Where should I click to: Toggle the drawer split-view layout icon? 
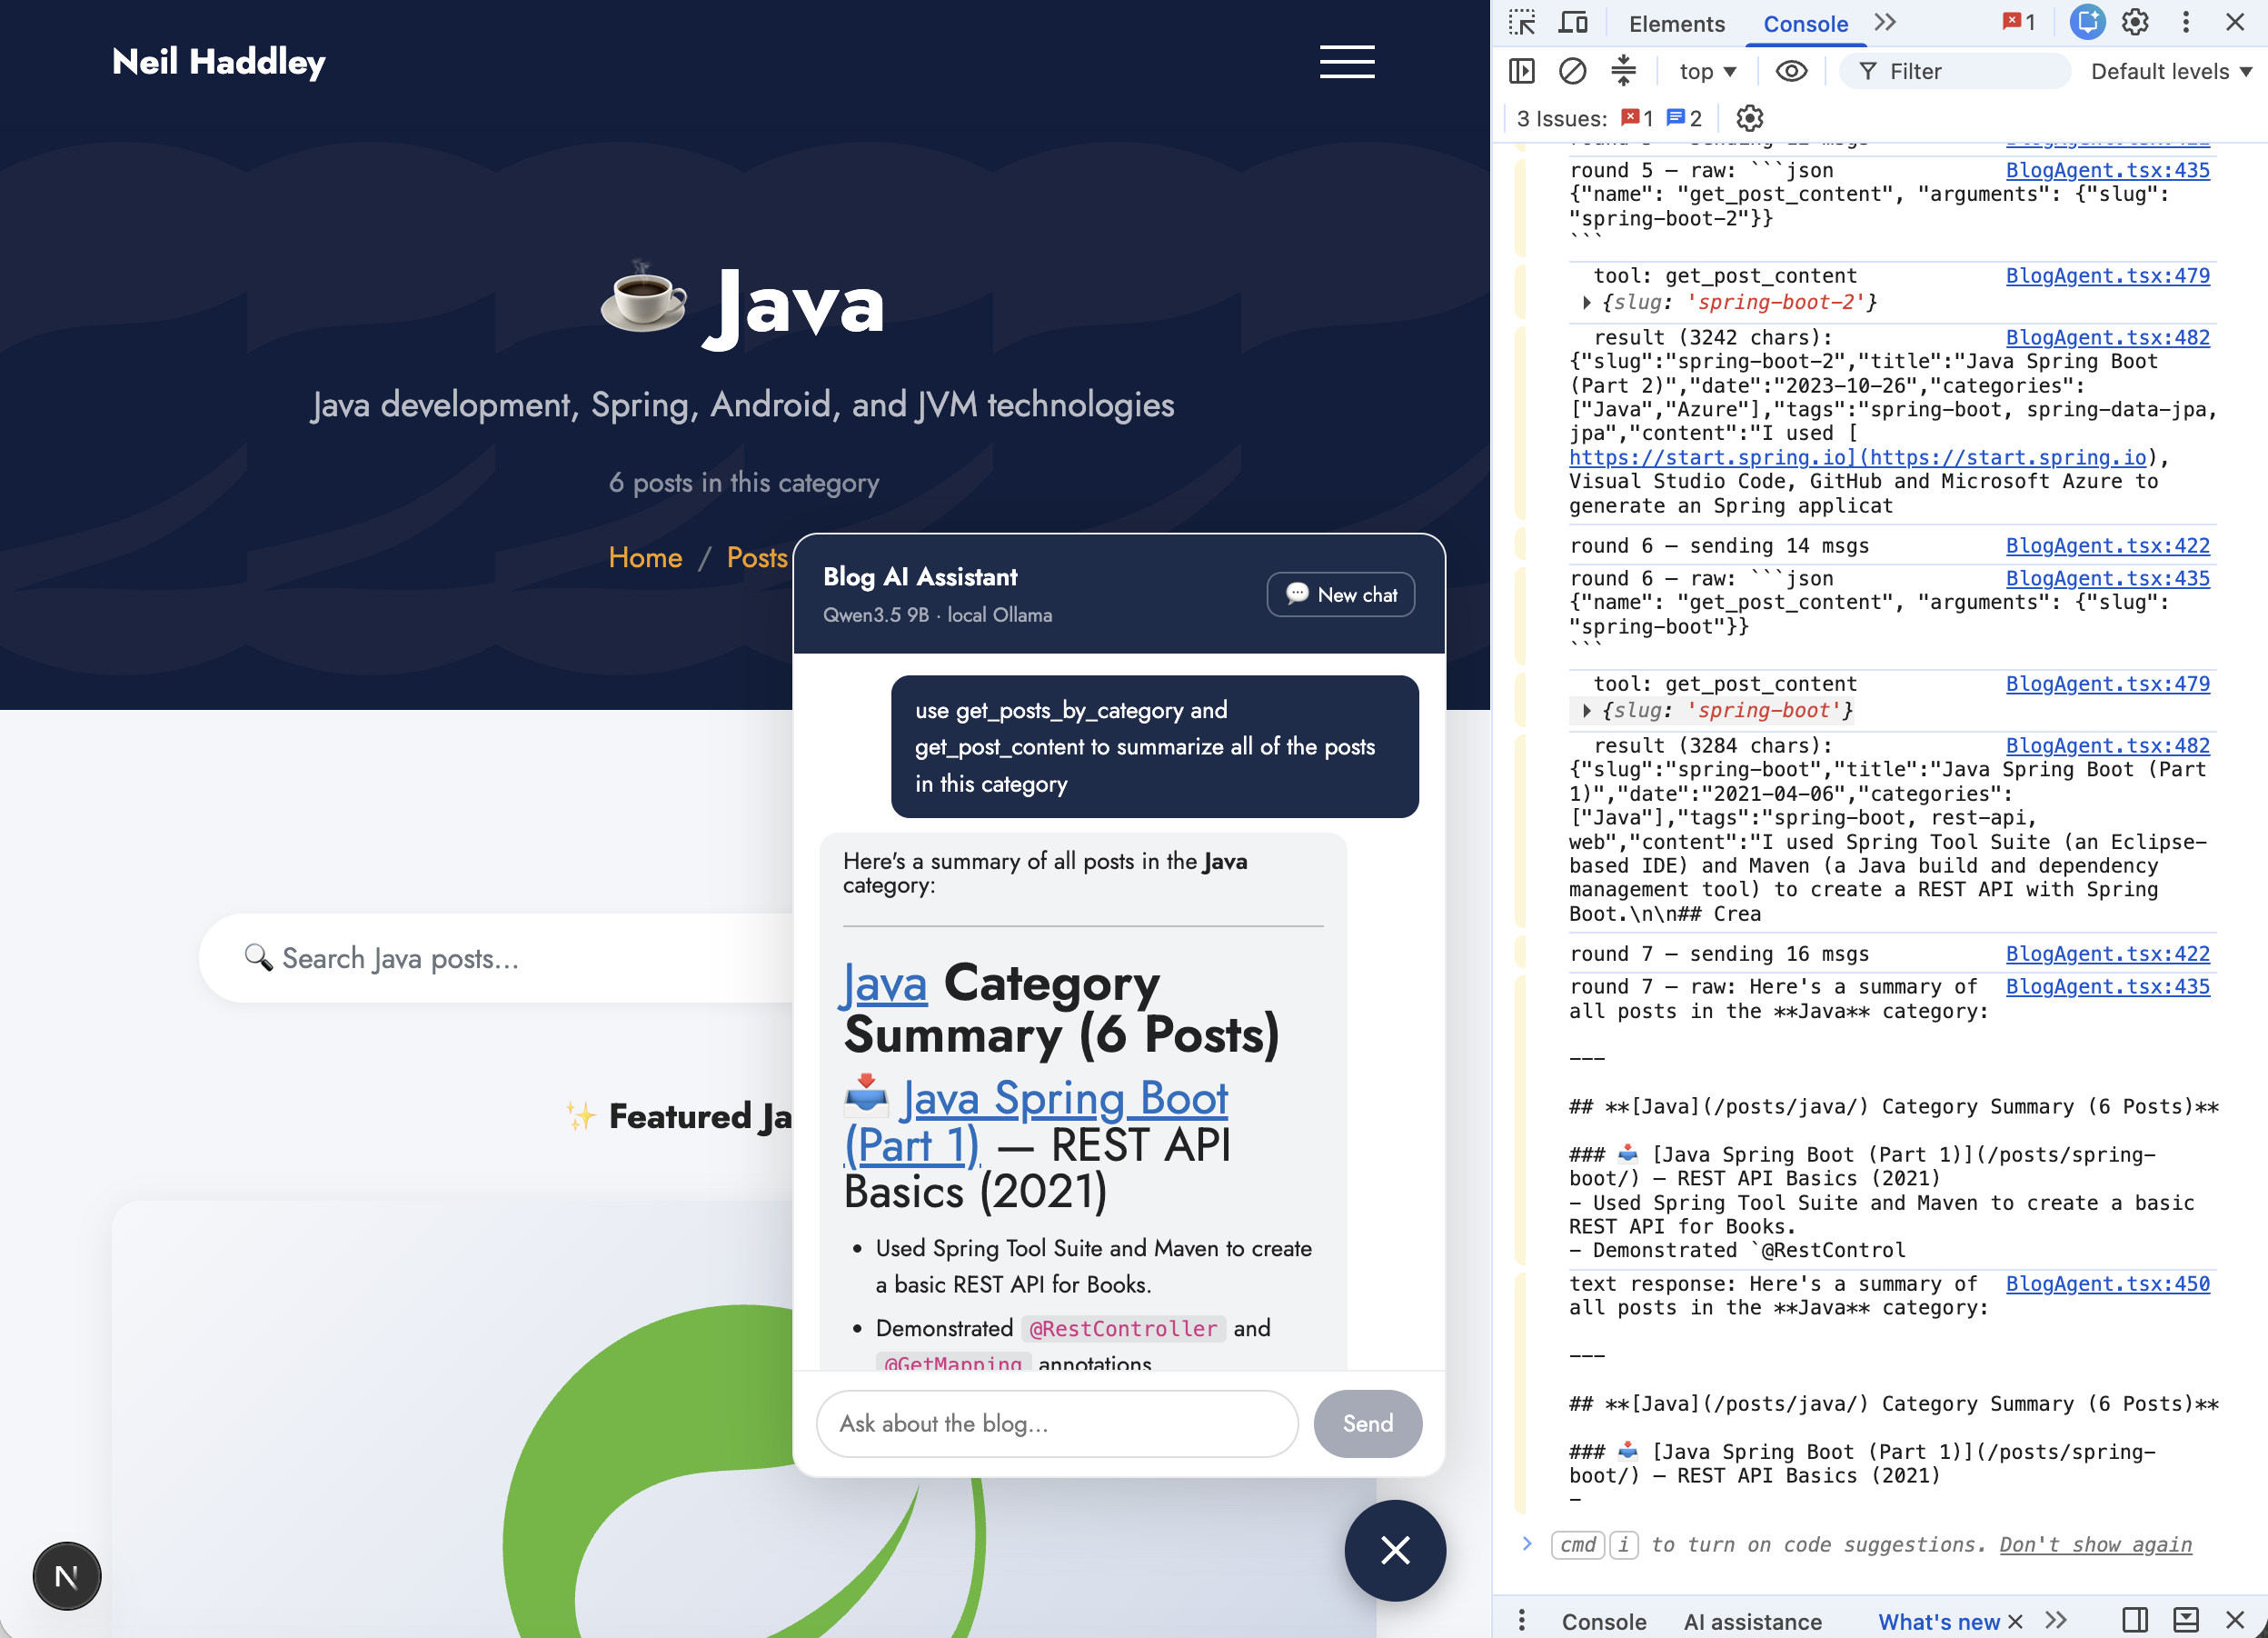click(2134, 1620)
